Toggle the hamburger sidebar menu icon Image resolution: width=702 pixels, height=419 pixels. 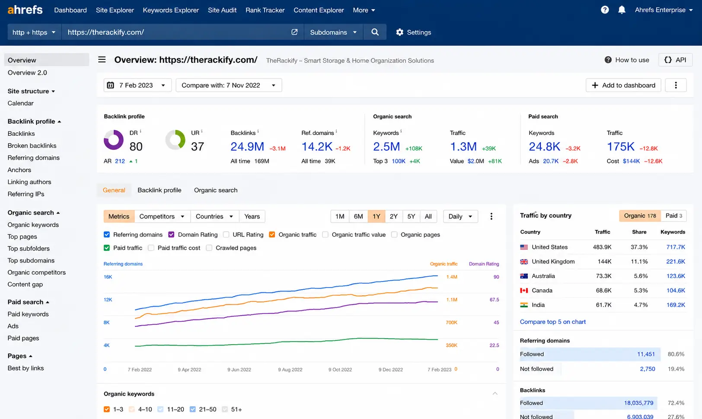pyautogui.click(x=102, y=60)
